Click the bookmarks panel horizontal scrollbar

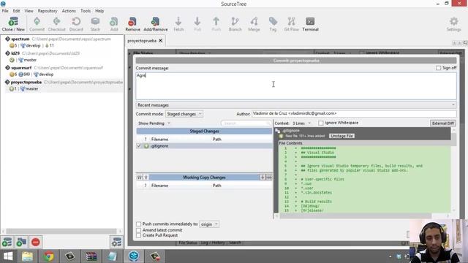click(61, 231)
